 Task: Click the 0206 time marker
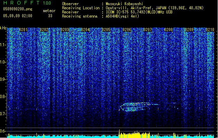coord(127,30)
